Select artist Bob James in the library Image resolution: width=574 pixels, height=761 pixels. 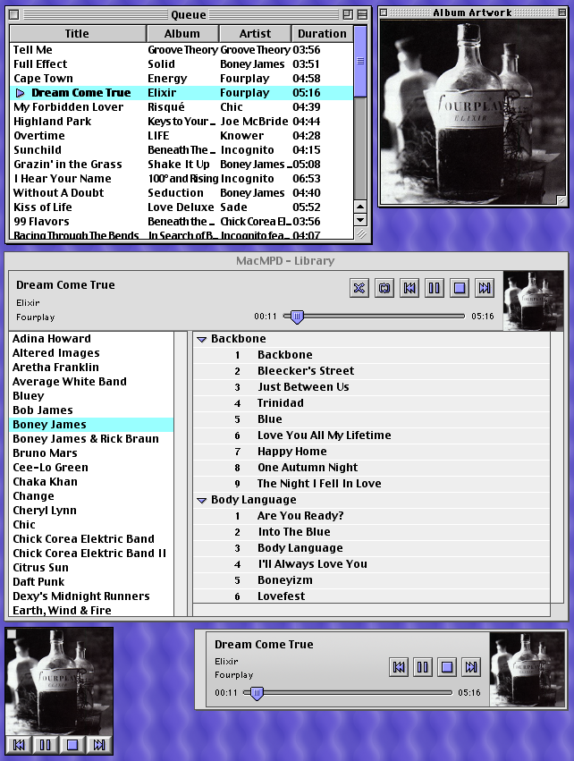click(91, 410)
